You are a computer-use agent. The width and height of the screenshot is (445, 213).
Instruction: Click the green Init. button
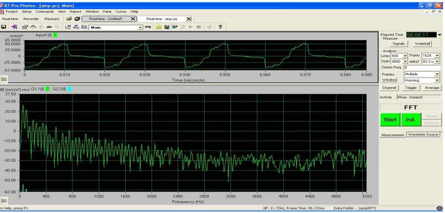[411, 120]
